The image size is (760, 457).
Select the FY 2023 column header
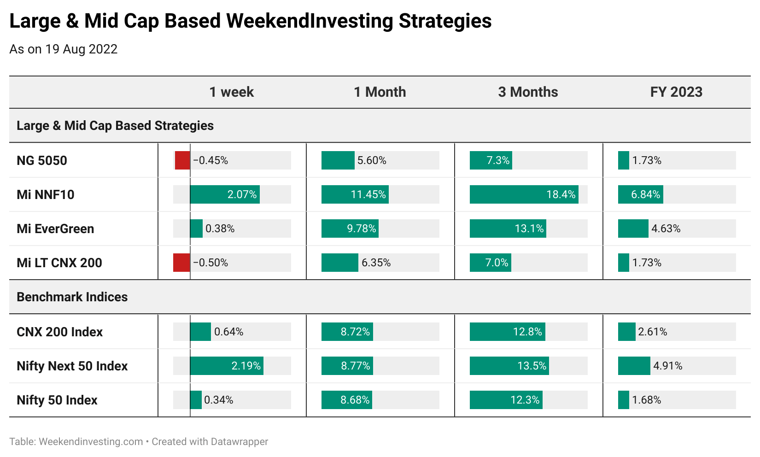coord(676,92)
